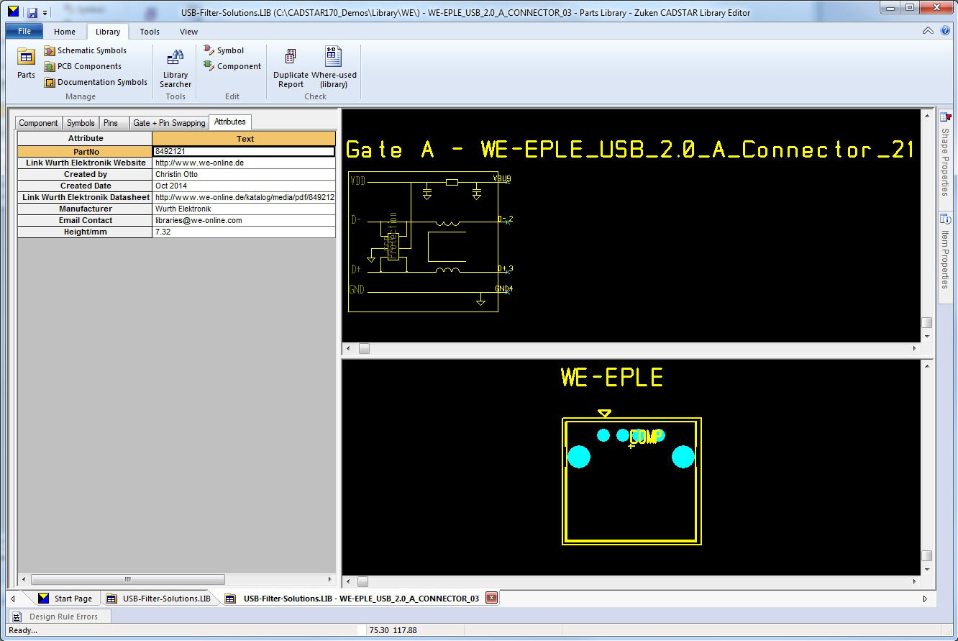Click the Attribute column header
The width and height of the screenshot is (958, 641).
click(x=85, y=139)
